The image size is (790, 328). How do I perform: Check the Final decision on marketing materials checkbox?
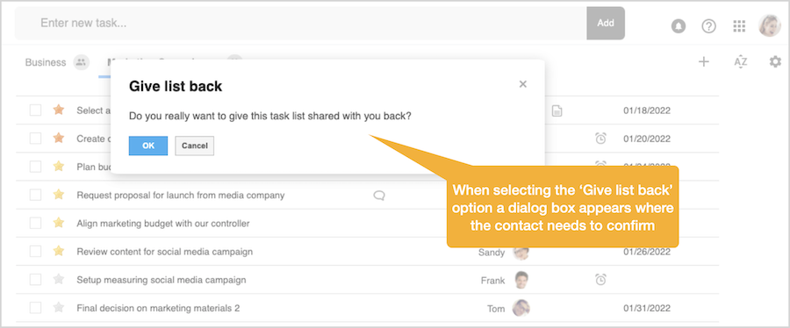coord(35,307)
